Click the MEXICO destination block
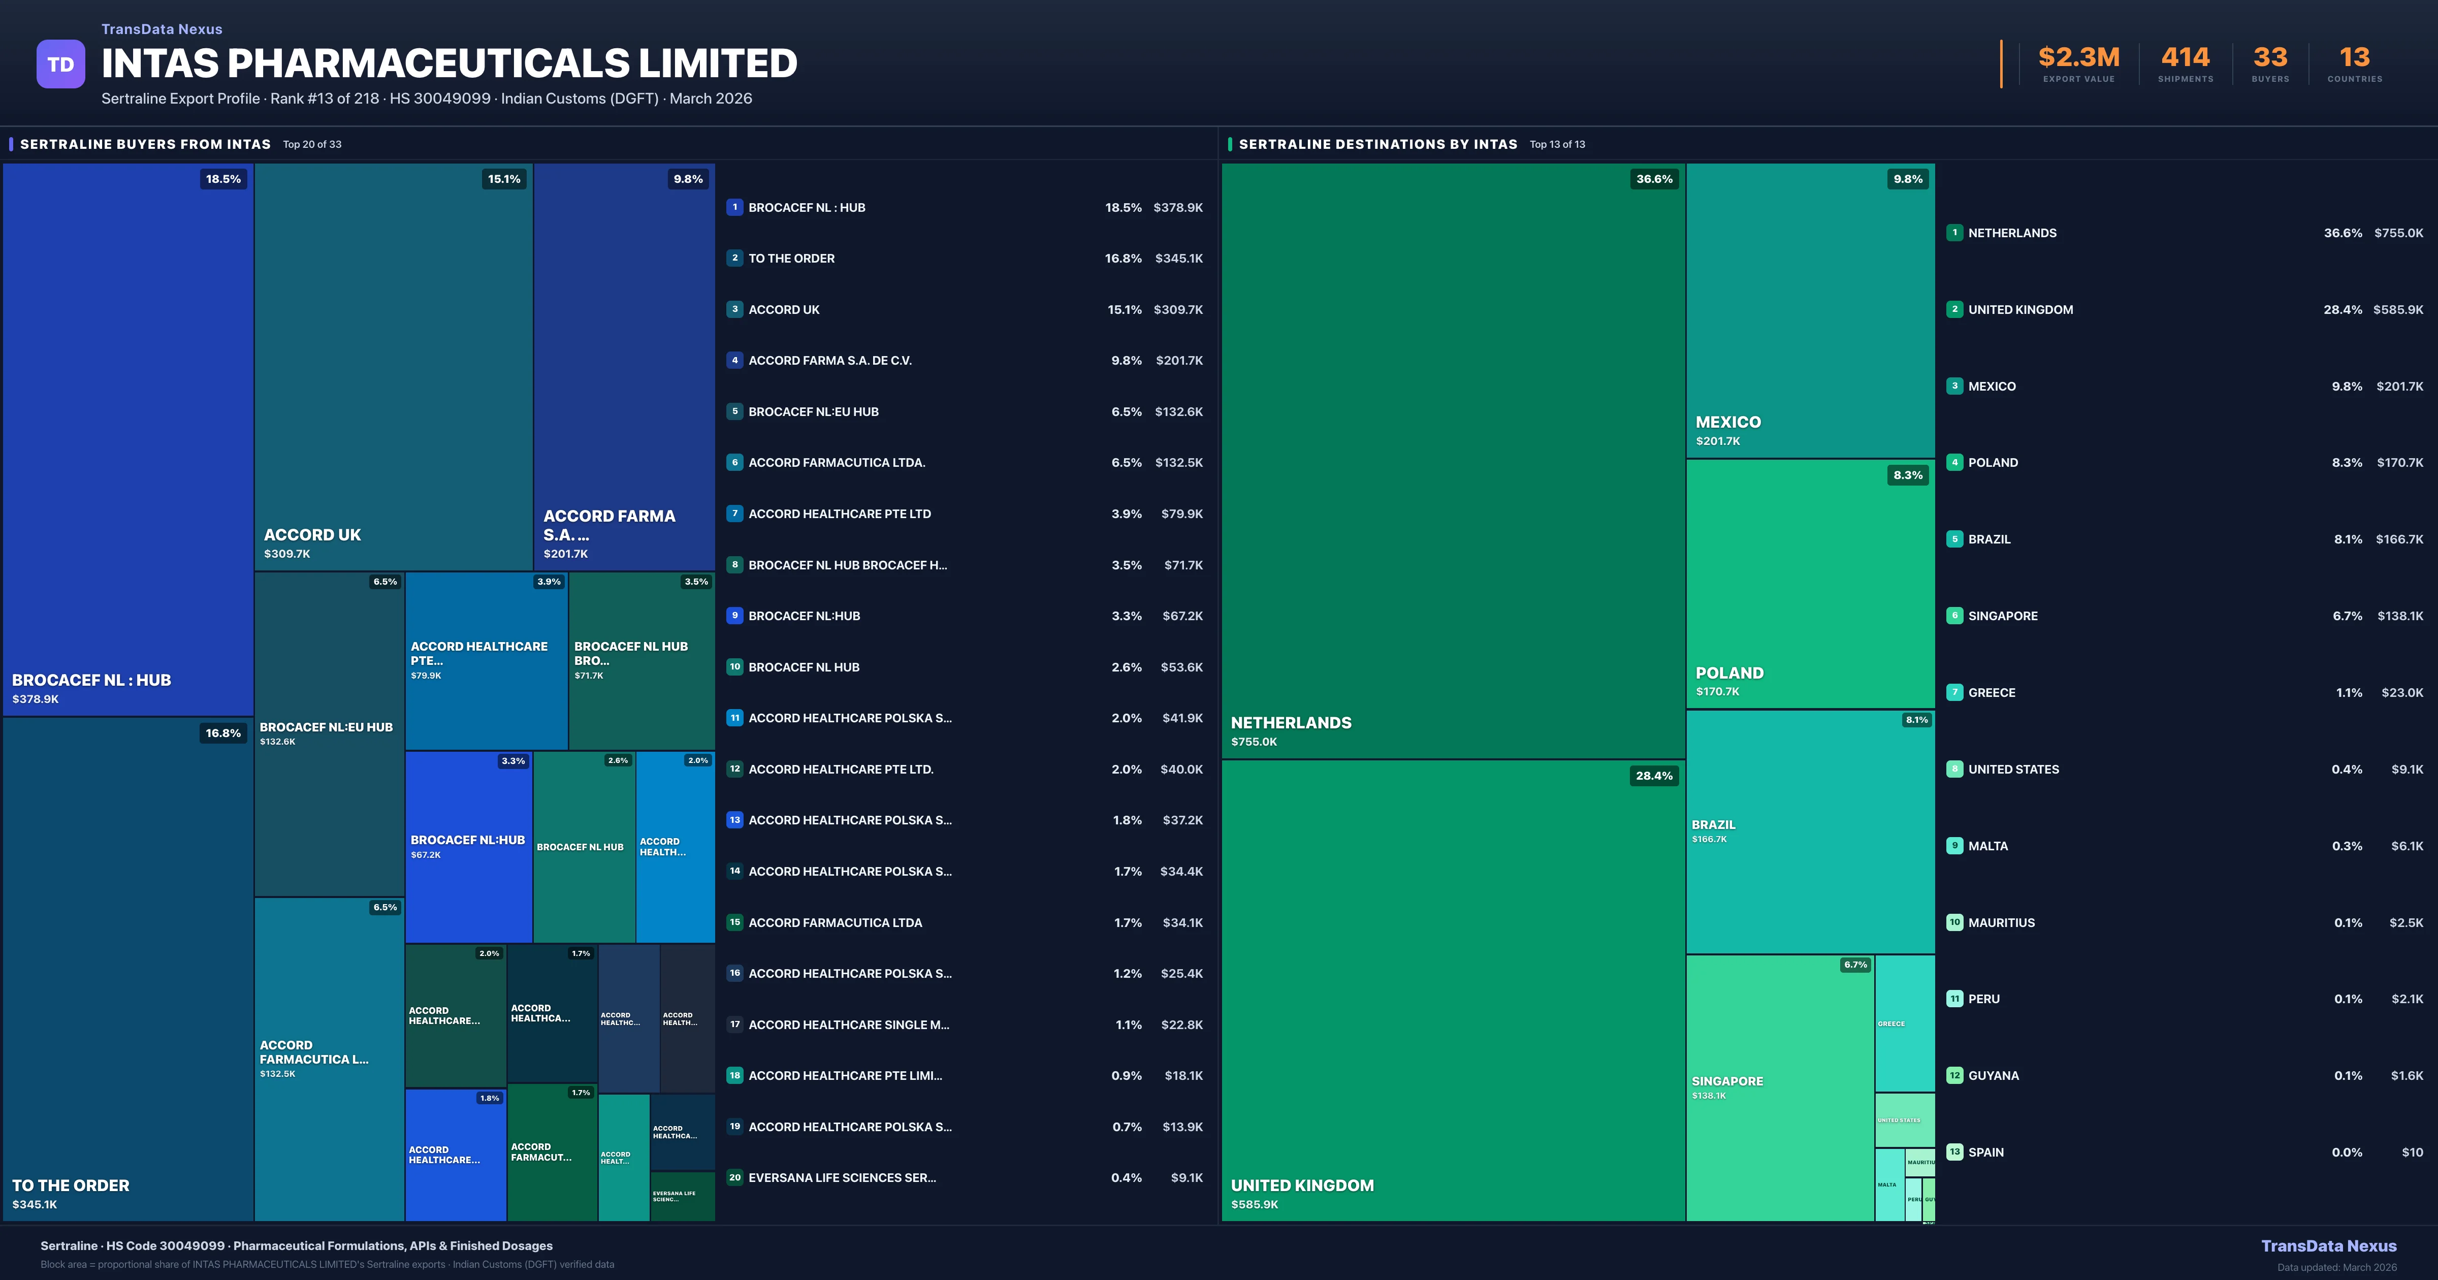Image resolution: width=2438 pixels, height=1280 pixels. [1809, 312]
